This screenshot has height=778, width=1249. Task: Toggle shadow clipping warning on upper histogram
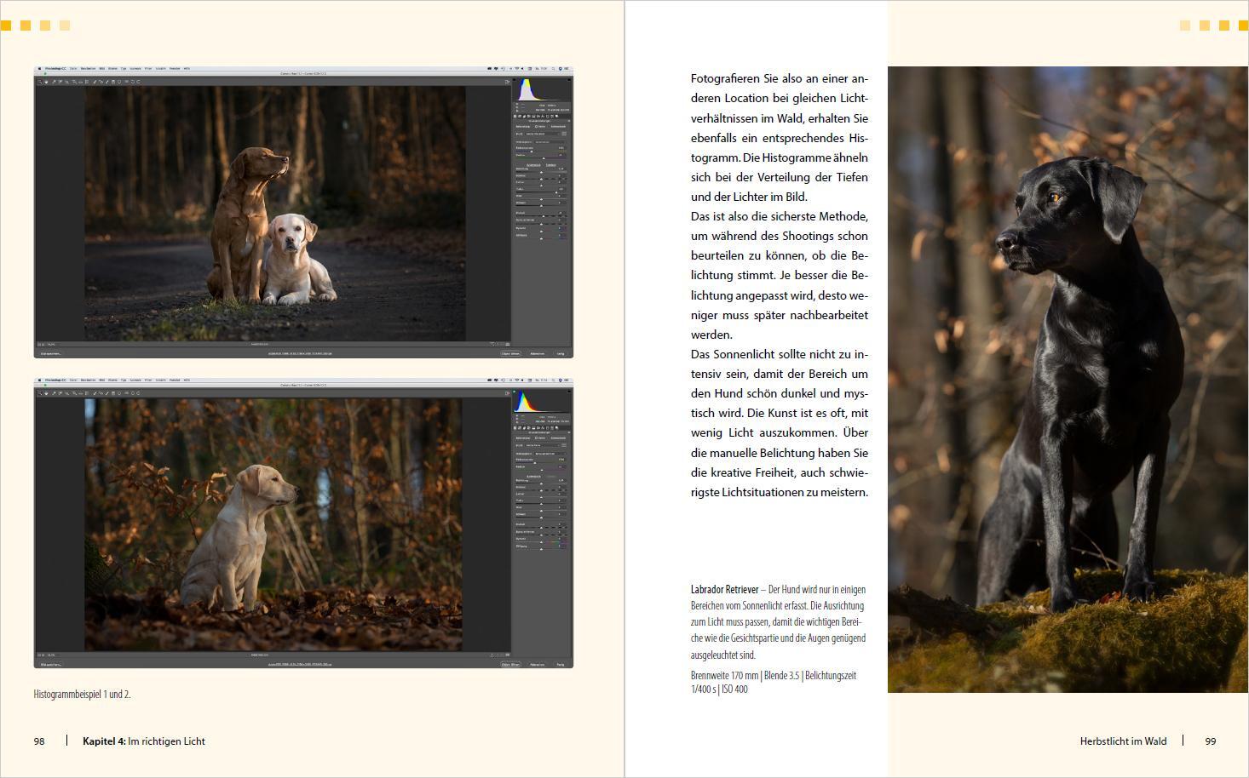pos(514,80)
